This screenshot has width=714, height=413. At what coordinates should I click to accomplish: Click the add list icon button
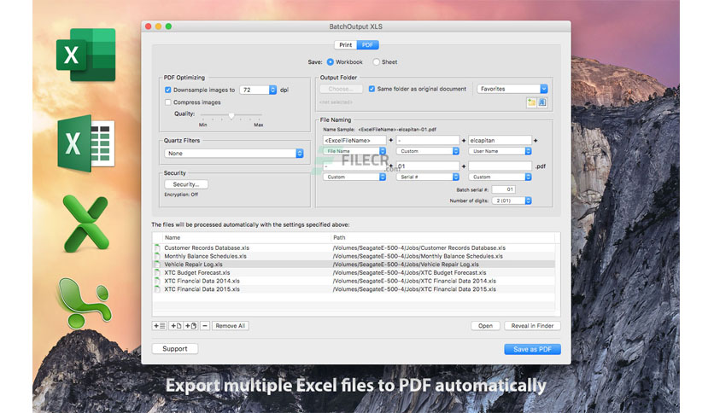pyautogui.click(x=160, y=326)
